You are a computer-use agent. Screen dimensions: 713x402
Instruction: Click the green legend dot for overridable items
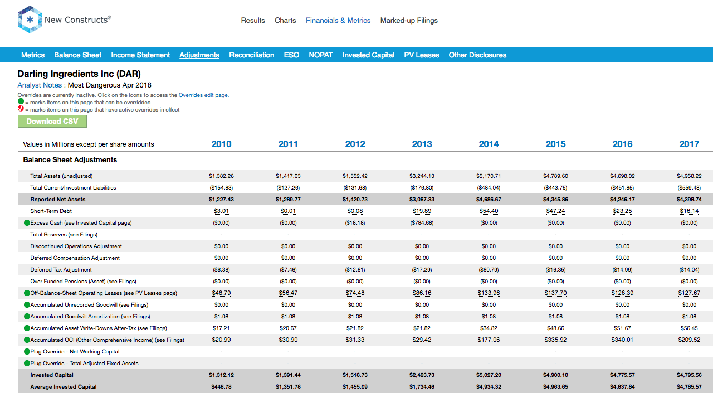tap(21, 102)
